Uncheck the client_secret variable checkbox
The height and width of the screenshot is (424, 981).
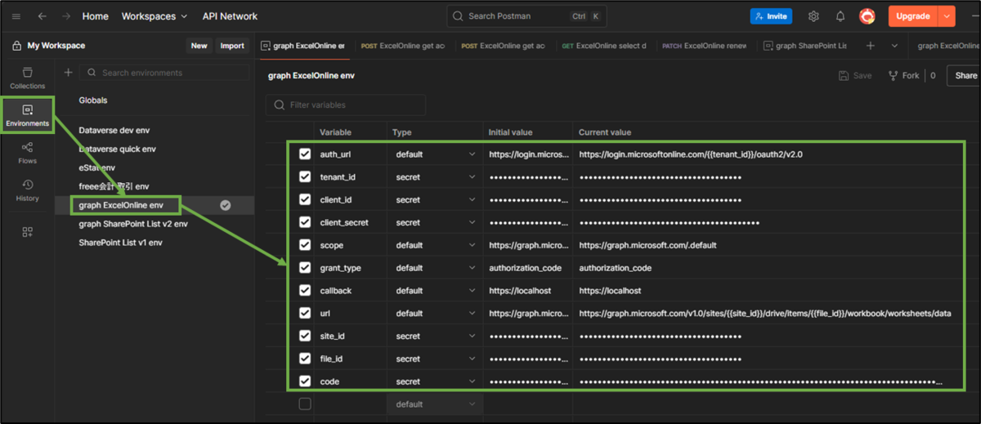tap(305, 222)
